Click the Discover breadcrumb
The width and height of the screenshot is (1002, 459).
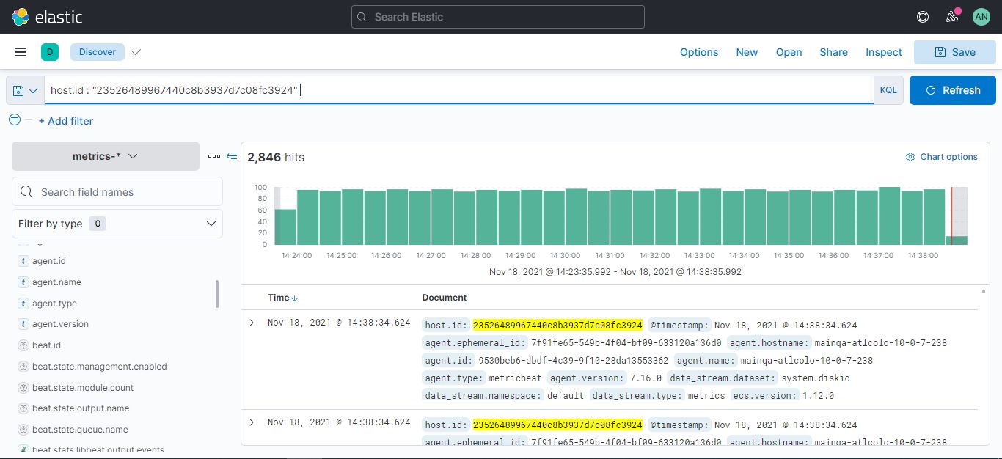[98, 52]
